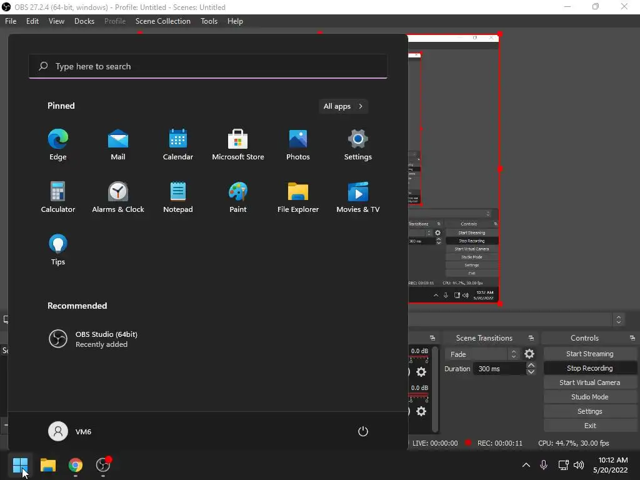Click the OBS preview canvas thumbnail

(454, 169)
